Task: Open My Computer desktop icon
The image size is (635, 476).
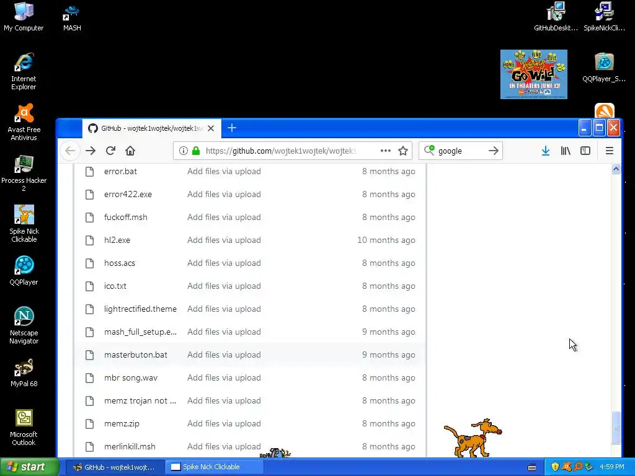Action: tap(24, 17)
